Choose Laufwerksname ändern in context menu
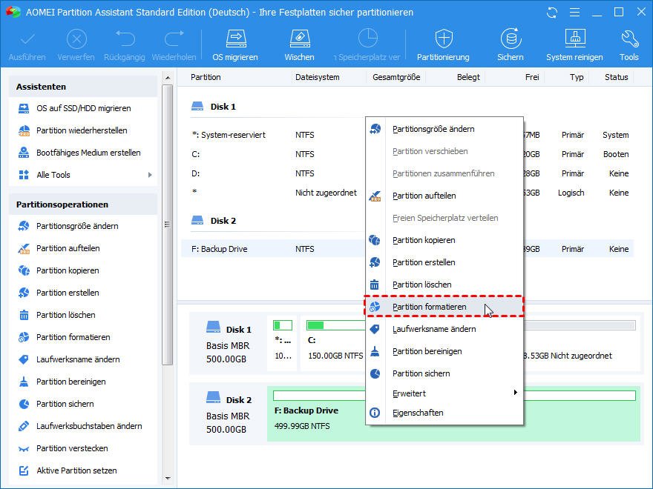 [444, 329]
